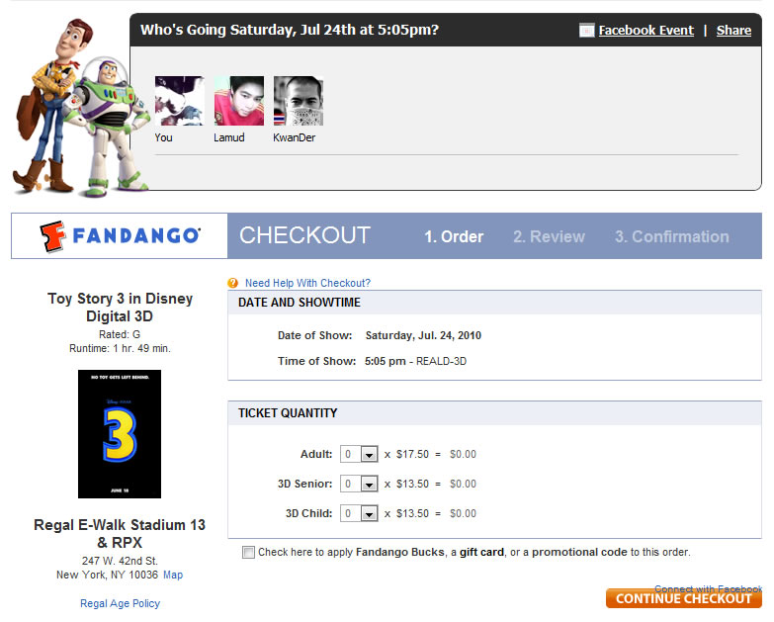
Task: Click your own profile picture
Action: pyautogui.click(x=179, y=101)
